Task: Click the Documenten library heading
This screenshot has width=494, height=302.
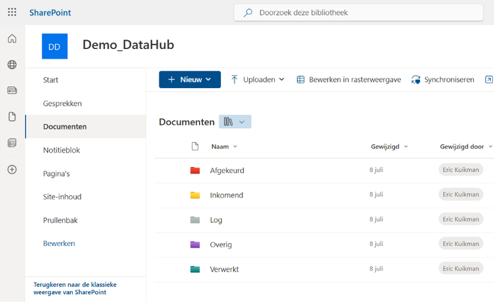Action: [187, 122]
